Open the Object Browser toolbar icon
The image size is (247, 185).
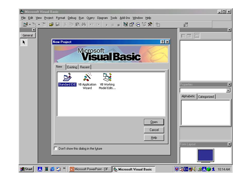144,24
